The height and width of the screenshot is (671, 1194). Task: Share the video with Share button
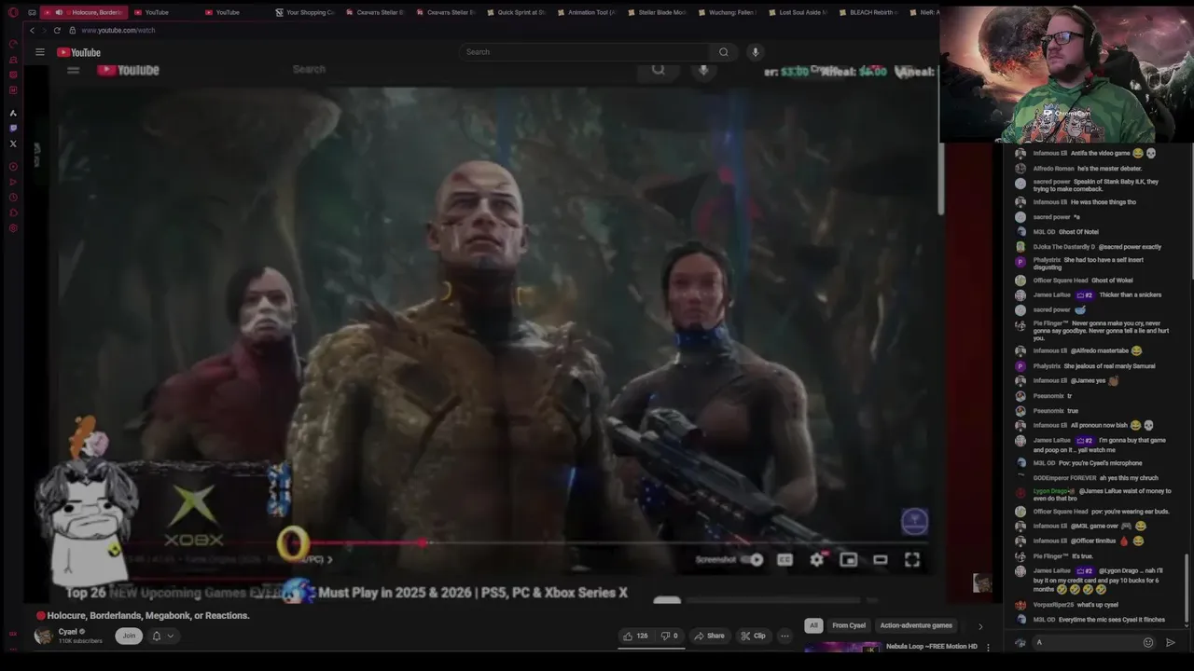point(709,636)
